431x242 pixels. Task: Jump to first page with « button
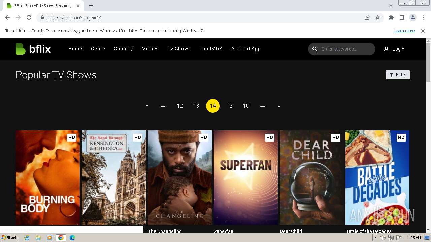click(147, 106)
